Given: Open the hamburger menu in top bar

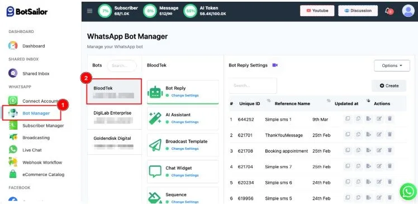Looking at the screenshot, I should [x=90, y=11].
